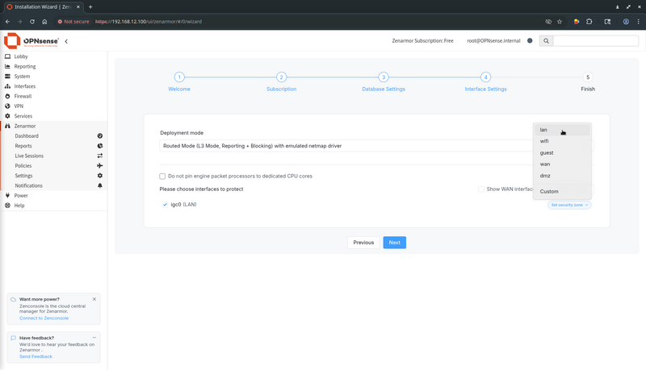This screenshot has height=370, width=646.
Task: Select wifi security zone option
Action: pyautogui.click(x=562, y=141)
